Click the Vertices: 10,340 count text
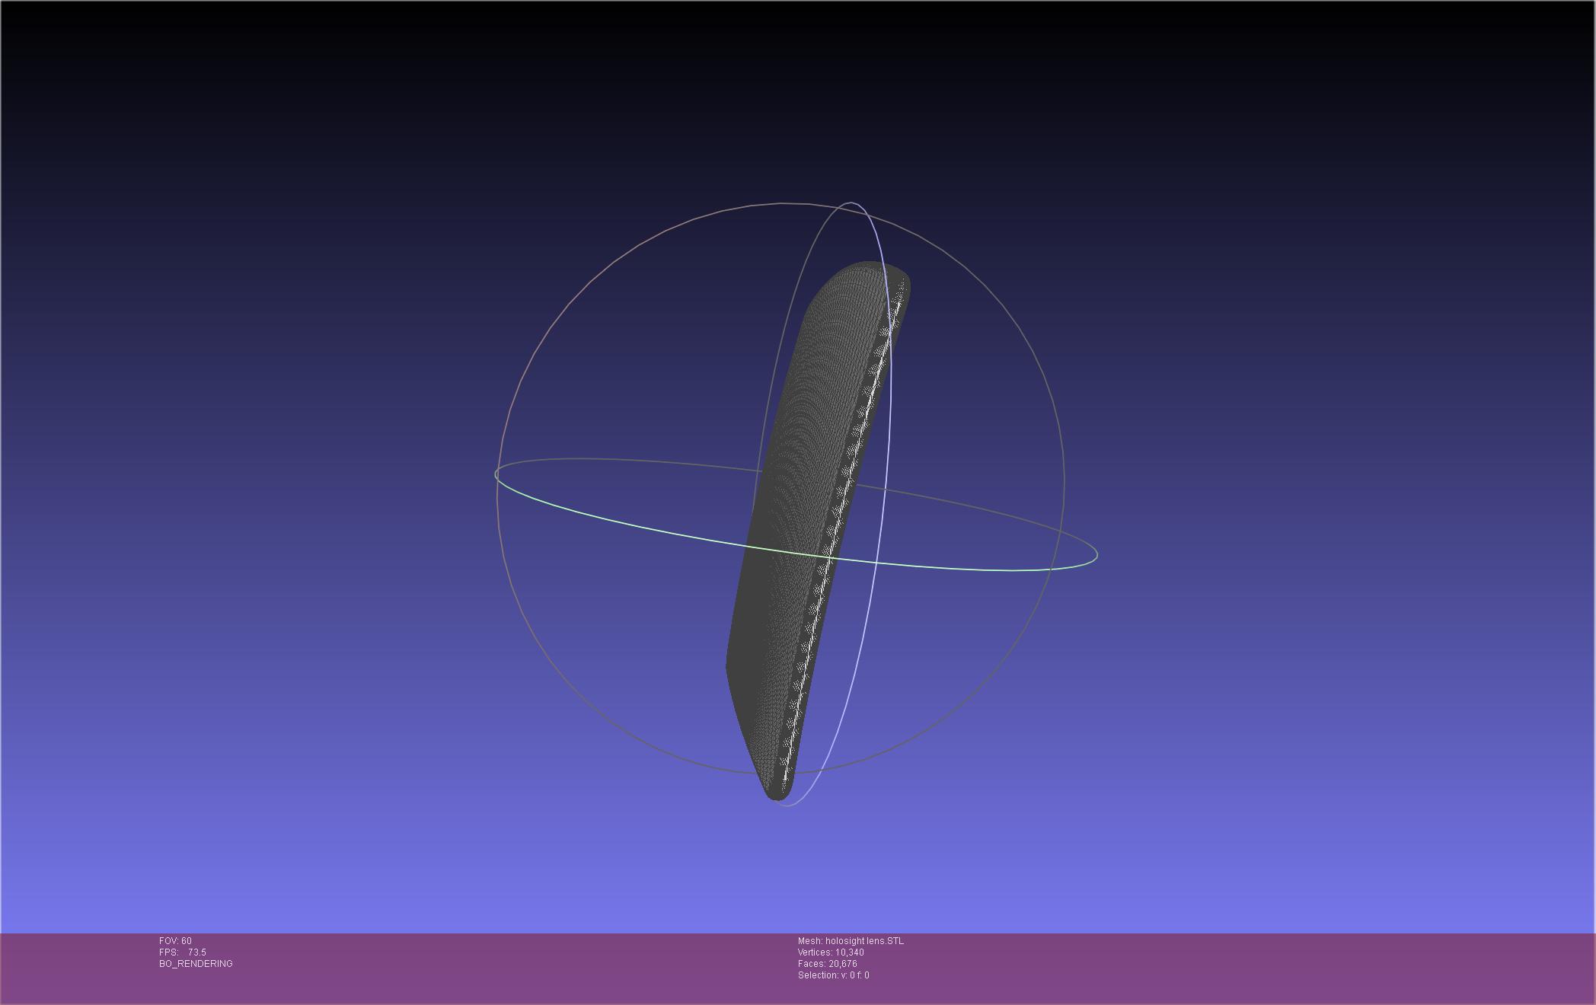 coord(831,952)
